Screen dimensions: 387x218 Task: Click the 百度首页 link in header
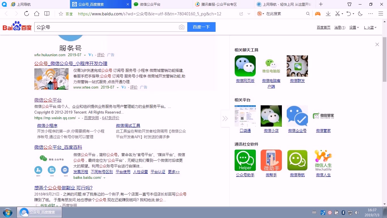[x=324, y=28]
